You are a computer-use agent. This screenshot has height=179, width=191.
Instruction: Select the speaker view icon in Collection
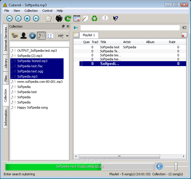click(x=15, y=36)
